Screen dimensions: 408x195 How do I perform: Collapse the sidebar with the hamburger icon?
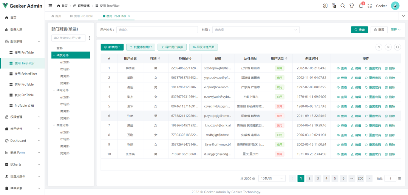tap(51, 6)
